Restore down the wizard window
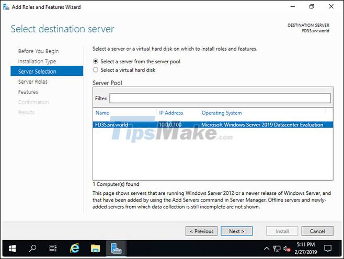344x259 pixels. (x=312, y=7)
